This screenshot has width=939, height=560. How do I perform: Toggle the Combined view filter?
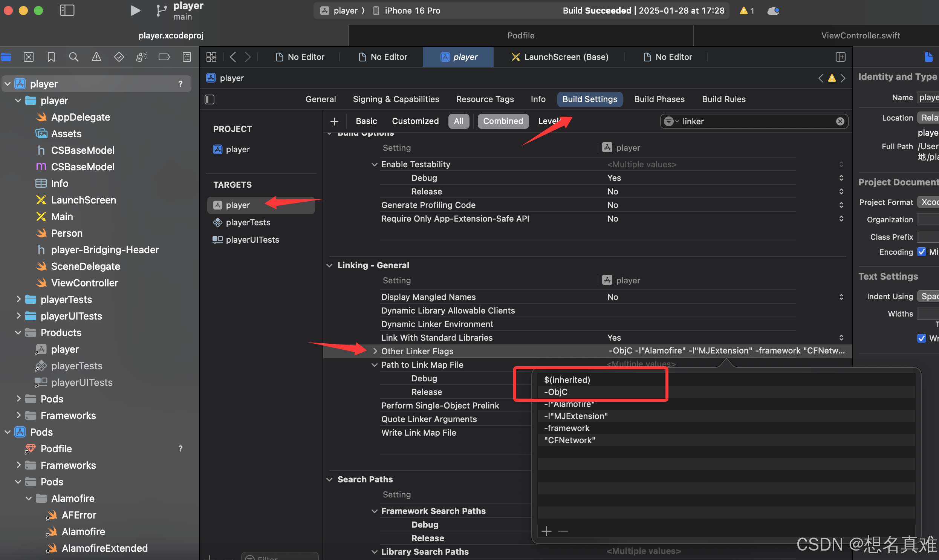pos(503,121)
